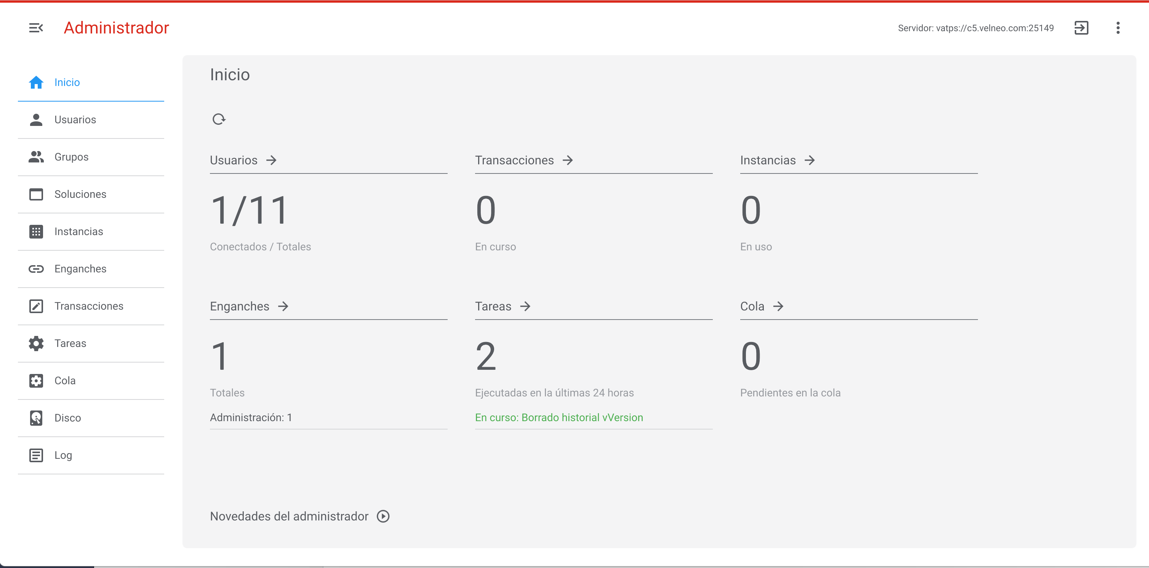Select Inicio in the sidebar menu
The height and width of the screenshot is (568, 1149).
point(91,83)
